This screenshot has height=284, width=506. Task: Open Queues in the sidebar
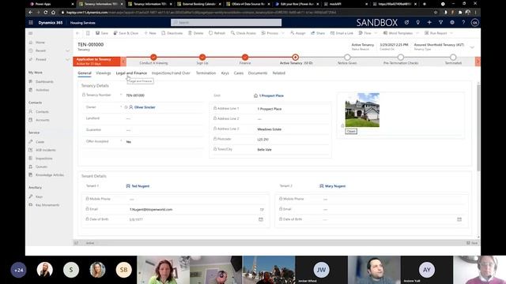point(41,166)
